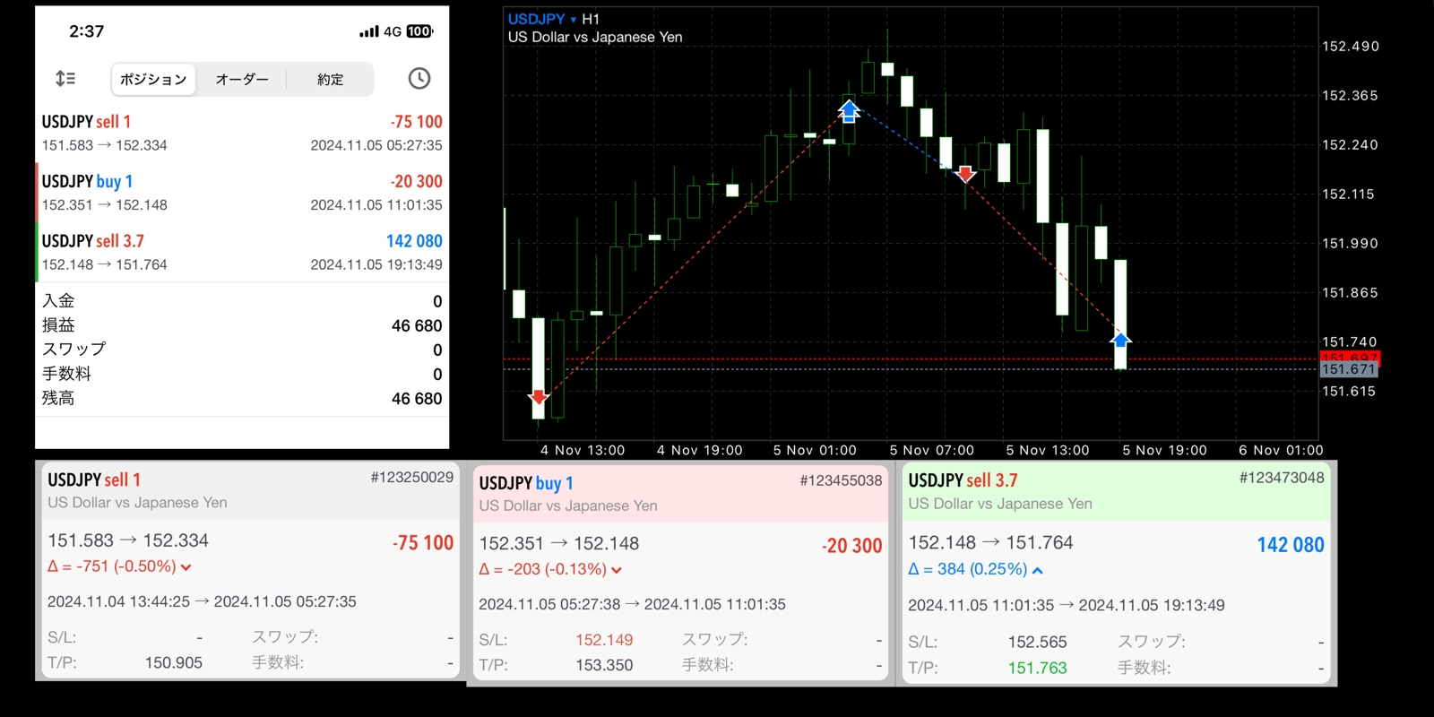Open USDJPY buy 1 history row
This screenshot has height=717, width=1434.
tap(242, 192)
